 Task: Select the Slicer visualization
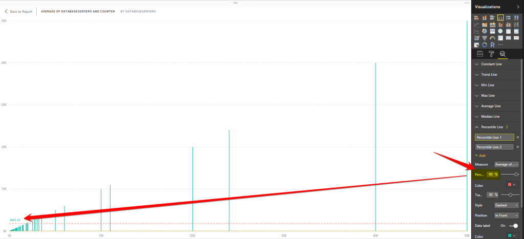tap(476, 45)
